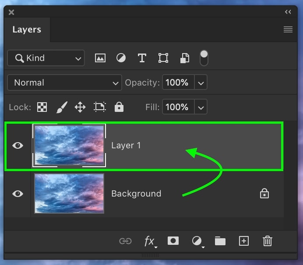303x265 pixels.
Task: Expand the Opacity slider chevron
Action: [201, 82]
